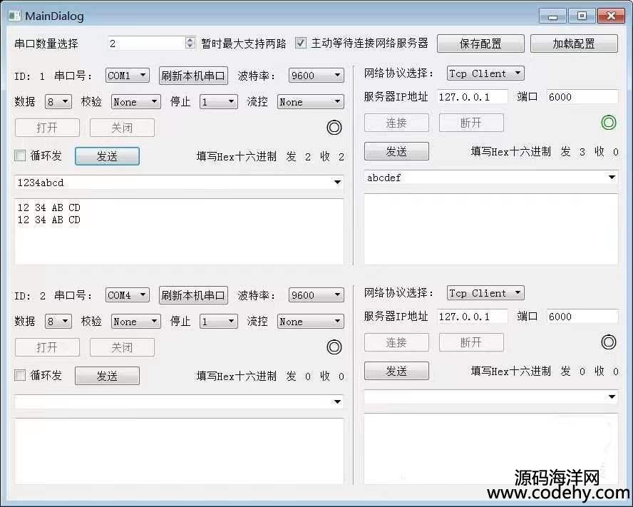The image size is (633, 507).
Task: Click the serial port count field showing 2
Action: [x=146, y=43]
